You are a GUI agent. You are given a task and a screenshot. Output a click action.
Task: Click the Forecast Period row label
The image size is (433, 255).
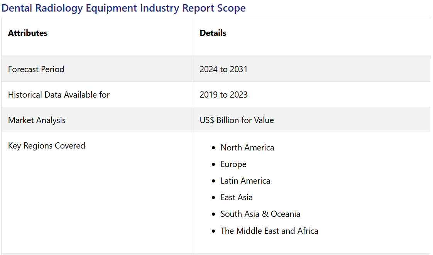pos(36,69)
